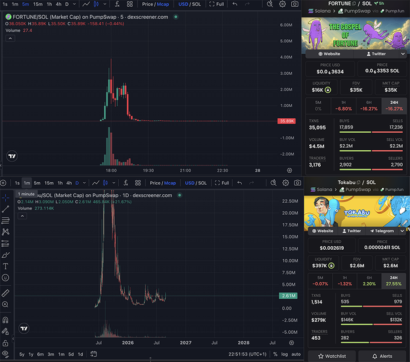Select the text annotation tool
The image size is (410, 362).
tap(5, 266)
